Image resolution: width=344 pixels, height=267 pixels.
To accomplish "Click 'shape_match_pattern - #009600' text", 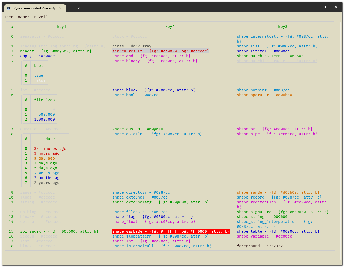I will pos(270,56).
